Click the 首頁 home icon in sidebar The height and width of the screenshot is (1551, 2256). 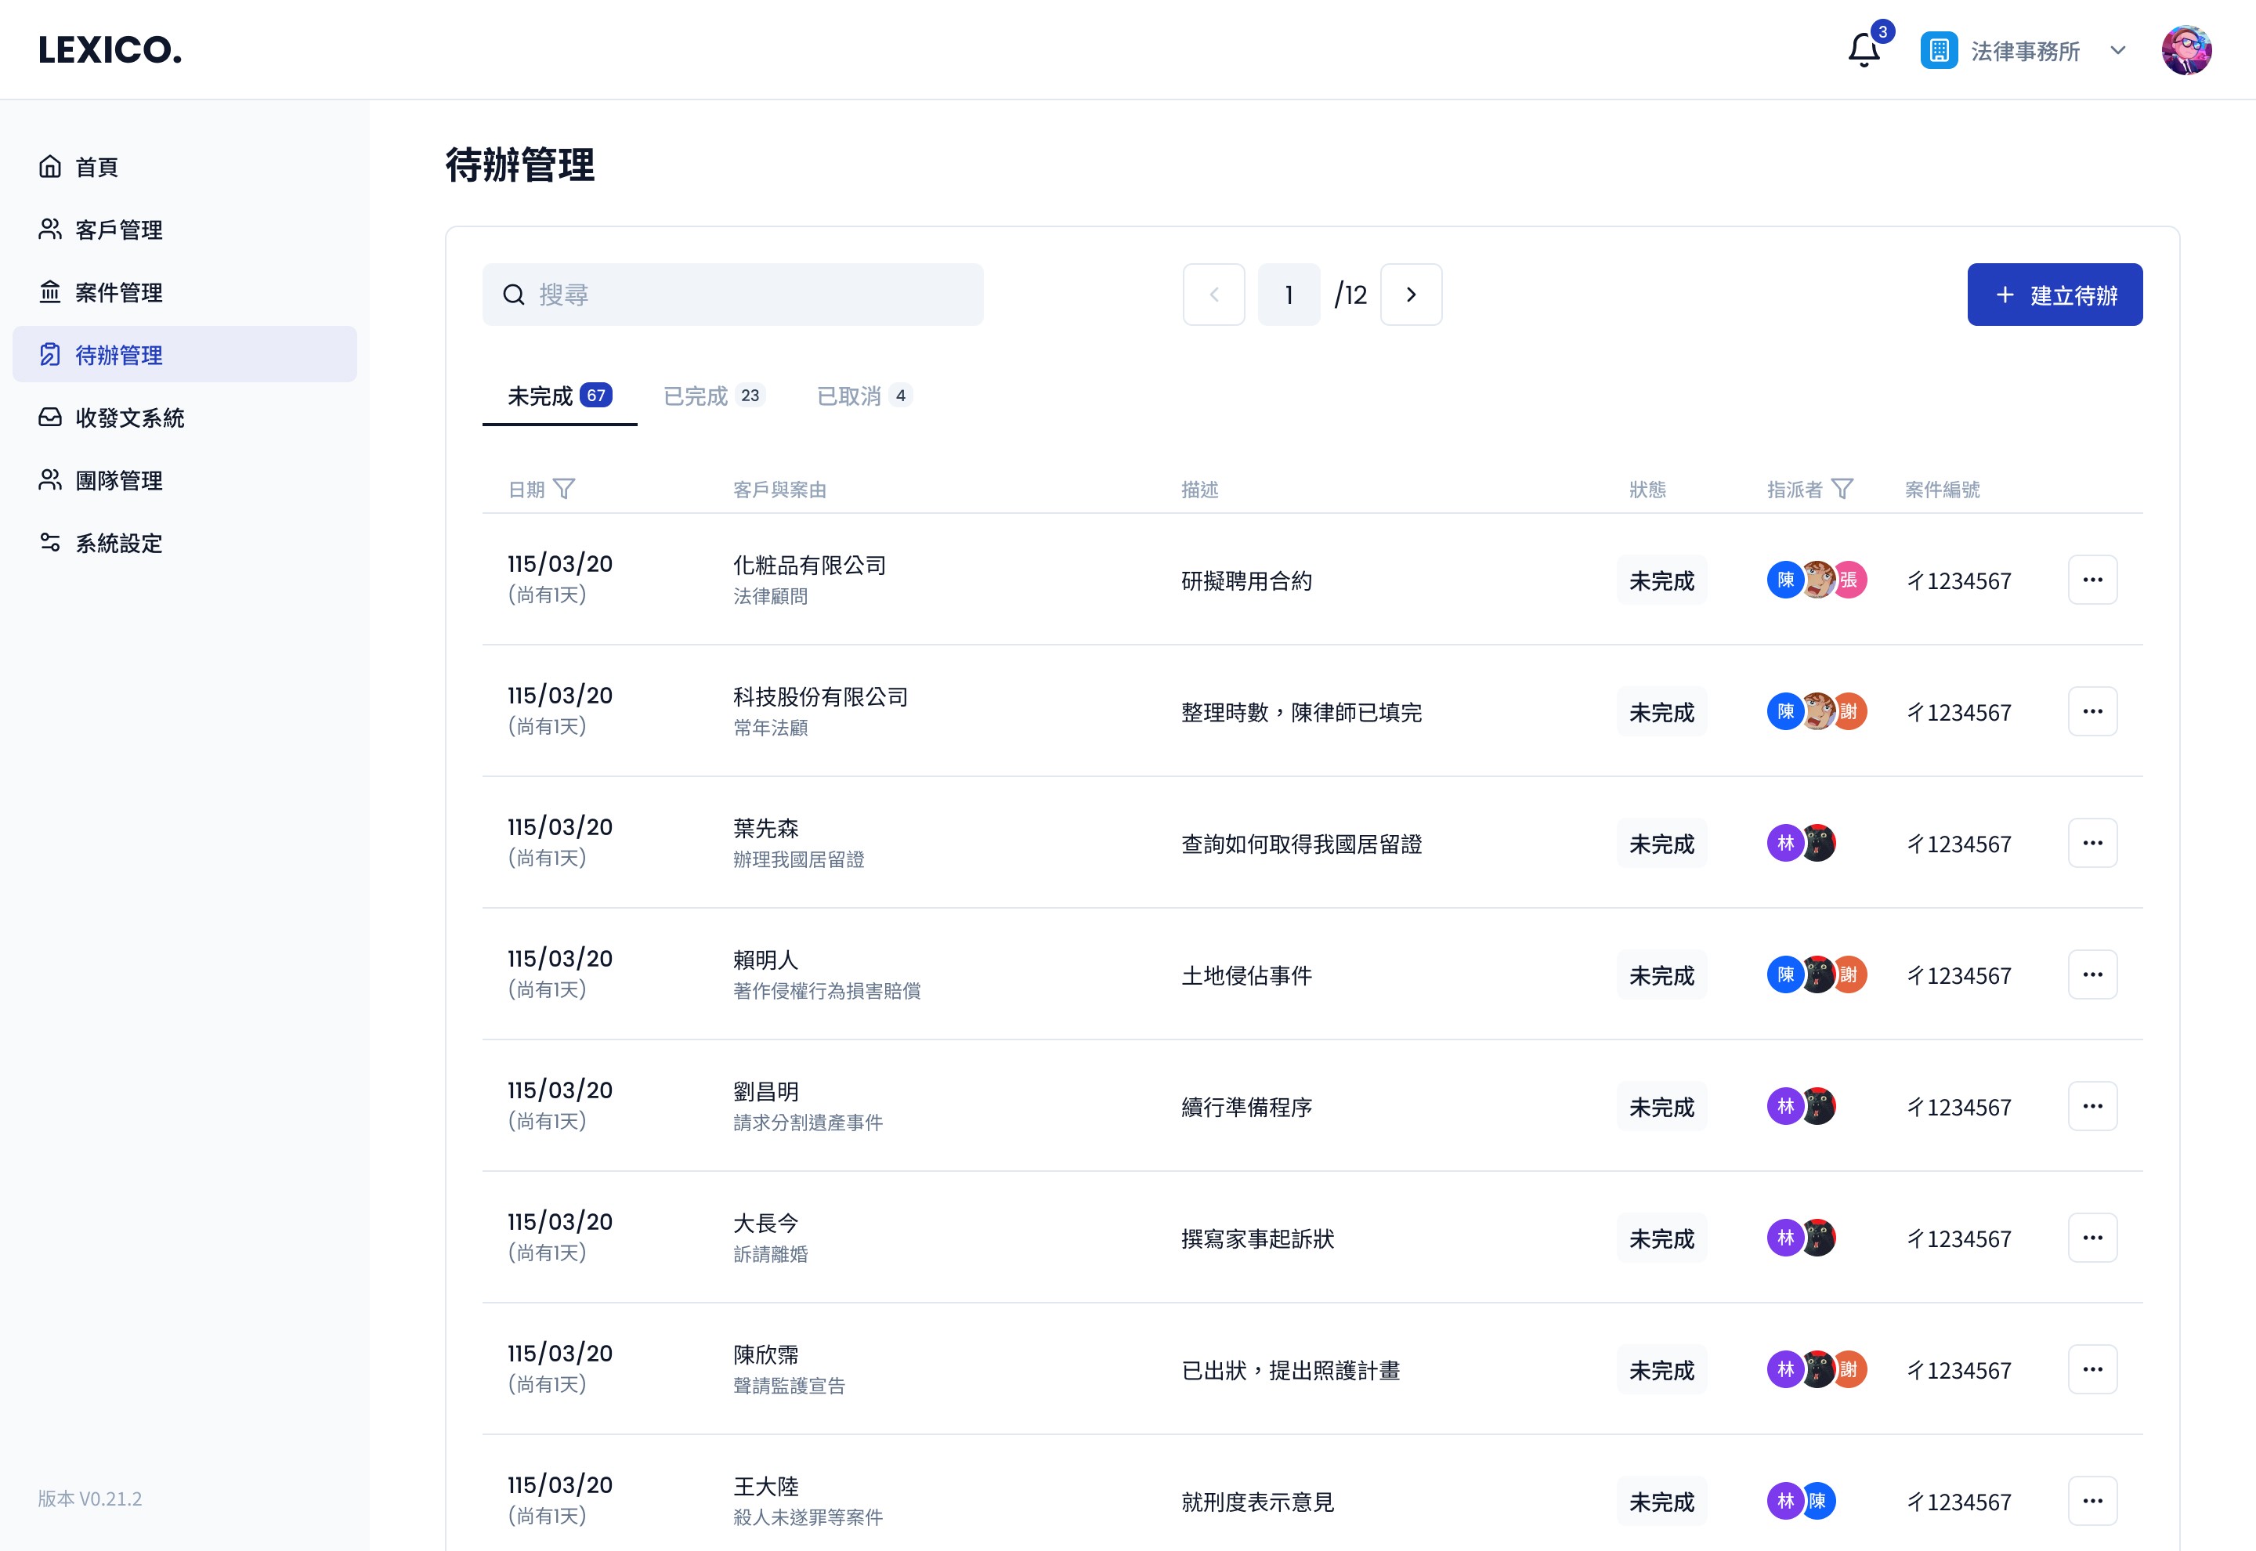(x=50, y=166)
